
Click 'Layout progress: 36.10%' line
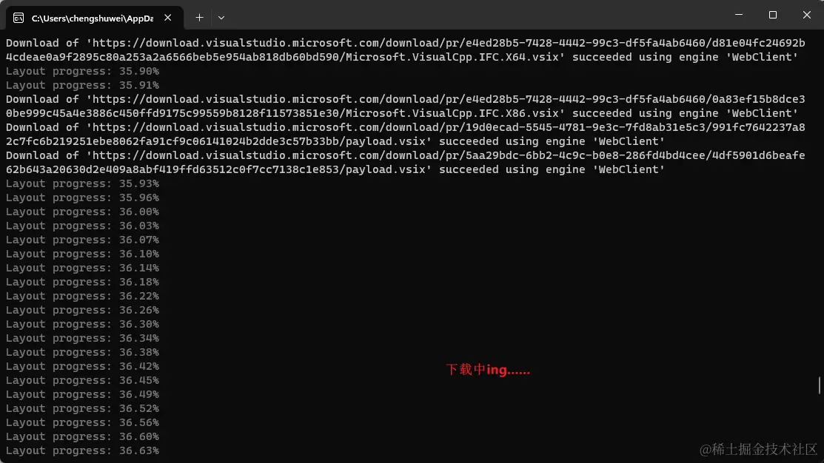point(82,254)
